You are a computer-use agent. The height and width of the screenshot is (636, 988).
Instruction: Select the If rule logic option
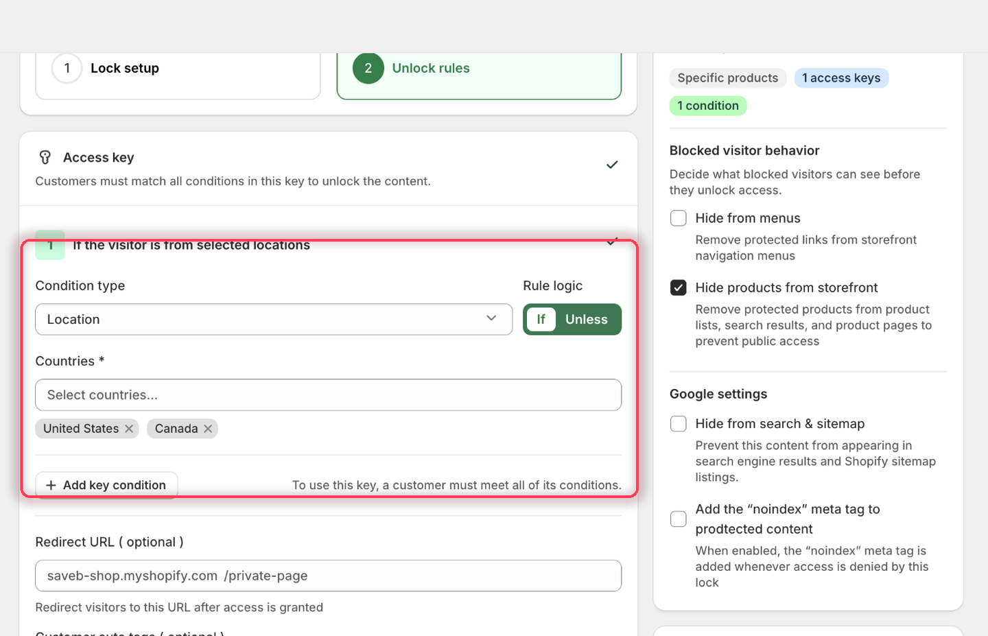click(x=541, y=320)
